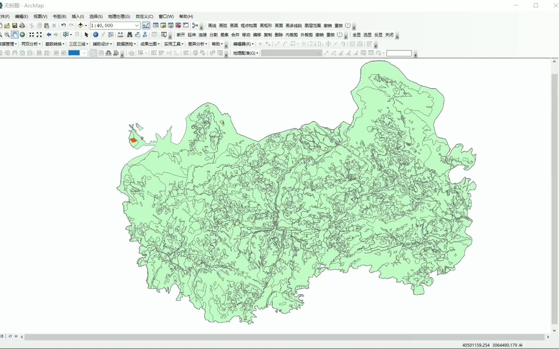Click the empty input box after the rotate icon
The image size is (559, 349).
point(399,53)
